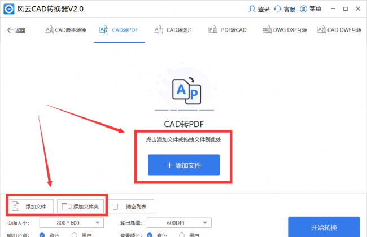Click the 风云CAD转换器 app logo icon

click(9, 9)
